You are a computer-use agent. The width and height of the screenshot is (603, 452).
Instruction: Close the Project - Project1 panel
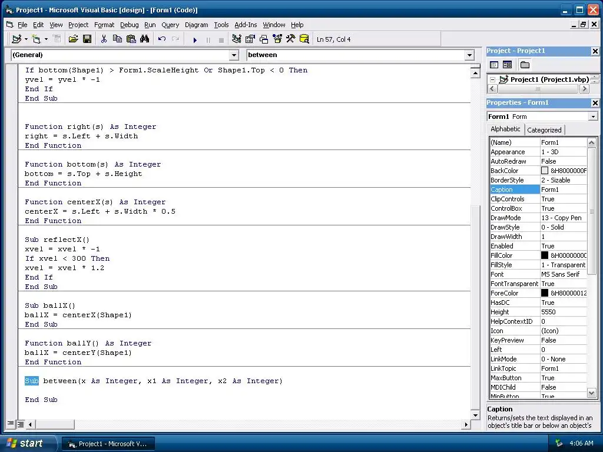(x=595, y=51)
